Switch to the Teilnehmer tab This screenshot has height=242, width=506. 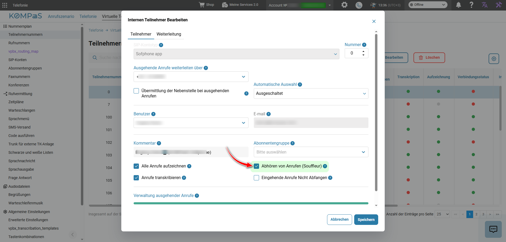coord(141,34)
